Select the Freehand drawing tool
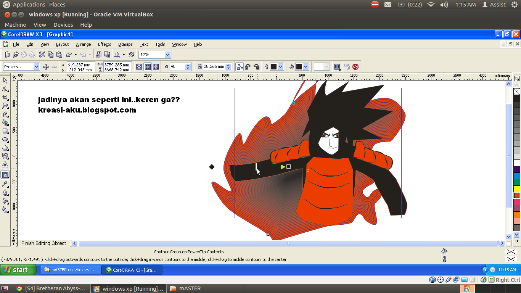 [x=5, y=114]
